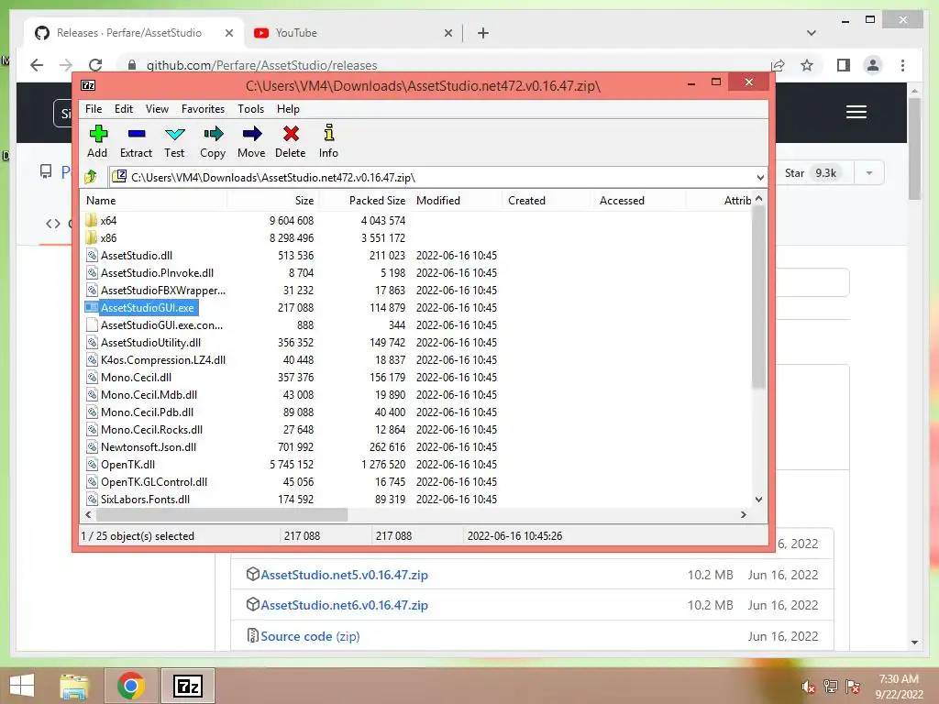Open Chrome three-dot menu
Viewport: 939px width, 704px height.
[x=902, y=65]
